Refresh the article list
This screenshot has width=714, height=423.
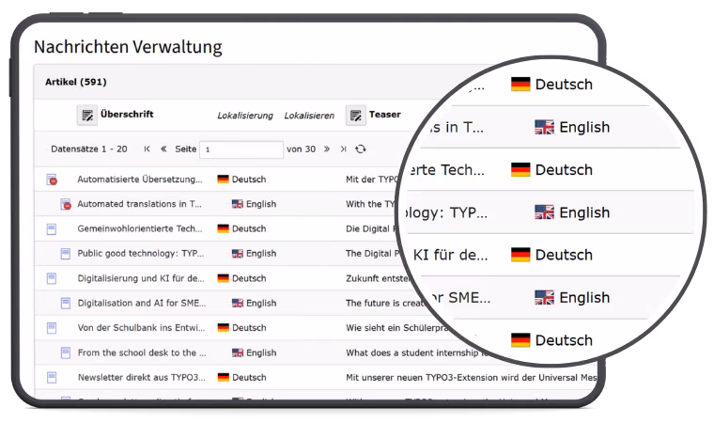[361, 149]
